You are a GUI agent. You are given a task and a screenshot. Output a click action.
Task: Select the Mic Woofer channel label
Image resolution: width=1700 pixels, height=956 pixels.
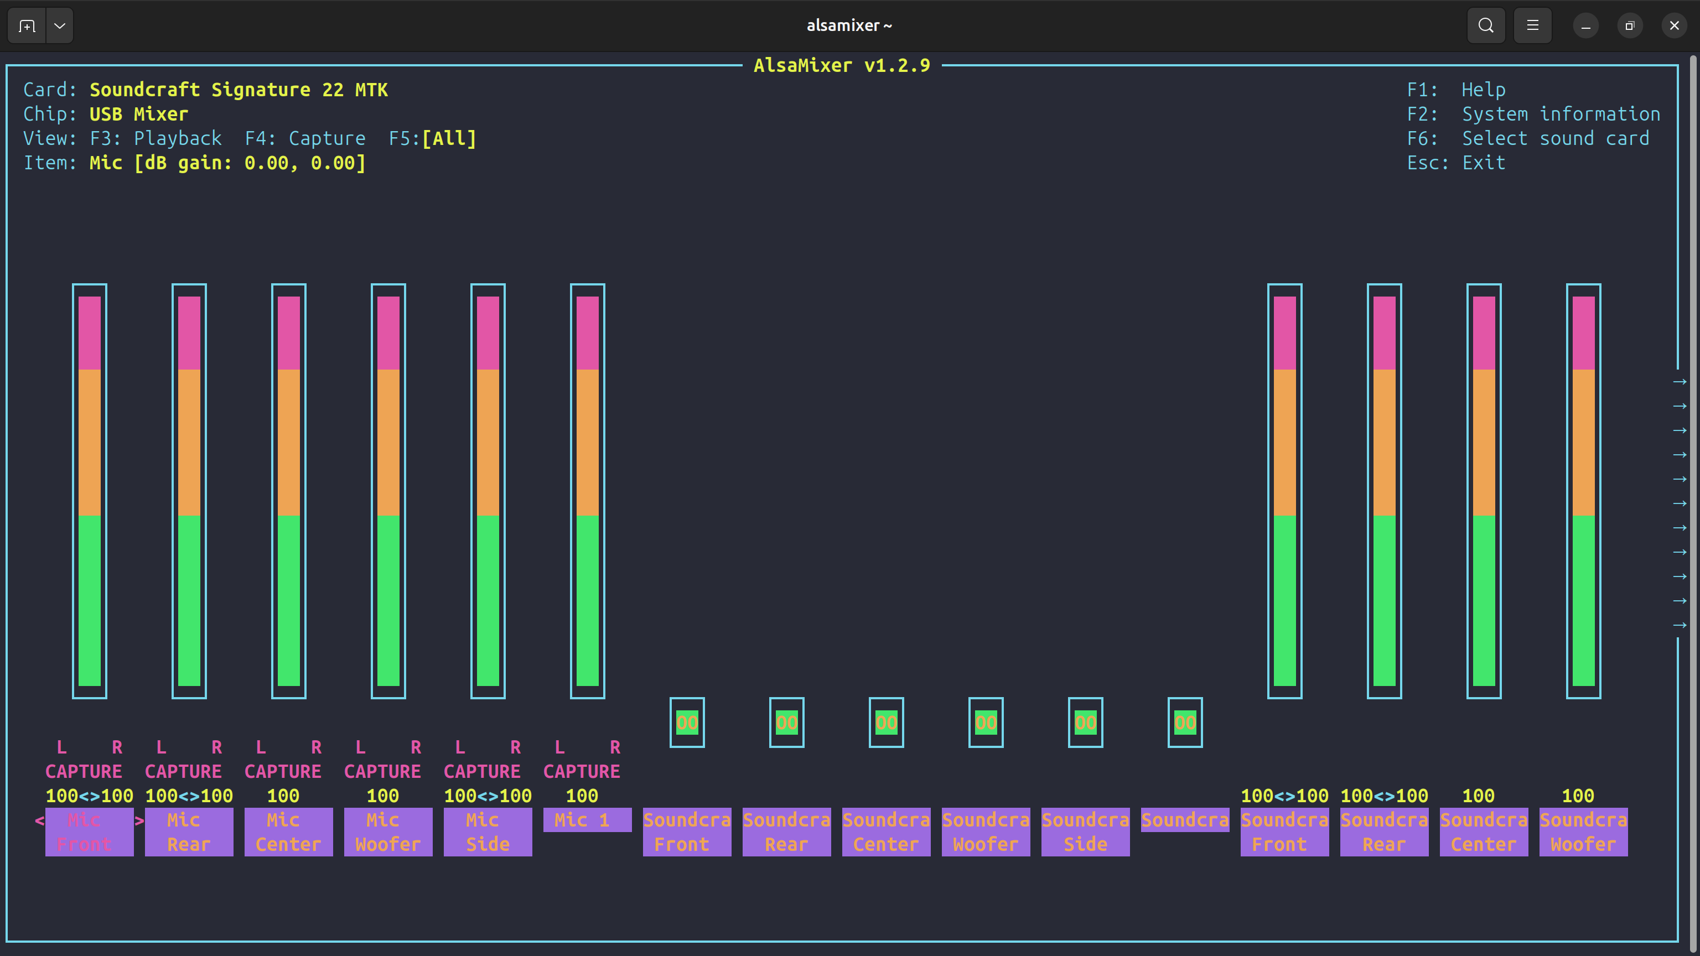(x=387, y=832)
